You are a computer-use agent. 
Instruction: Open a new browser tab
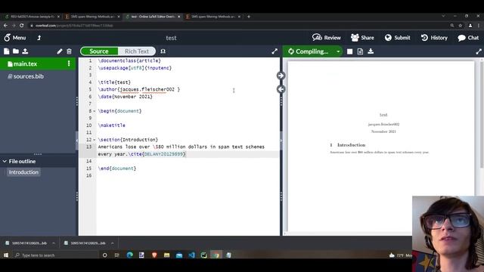pos(249,17)
